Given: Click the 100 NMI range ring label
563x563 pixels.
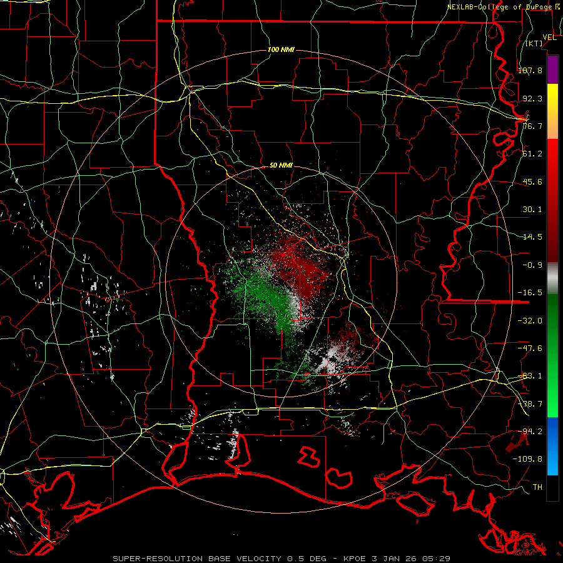Looking at the screenshot, I should (281, 49).
